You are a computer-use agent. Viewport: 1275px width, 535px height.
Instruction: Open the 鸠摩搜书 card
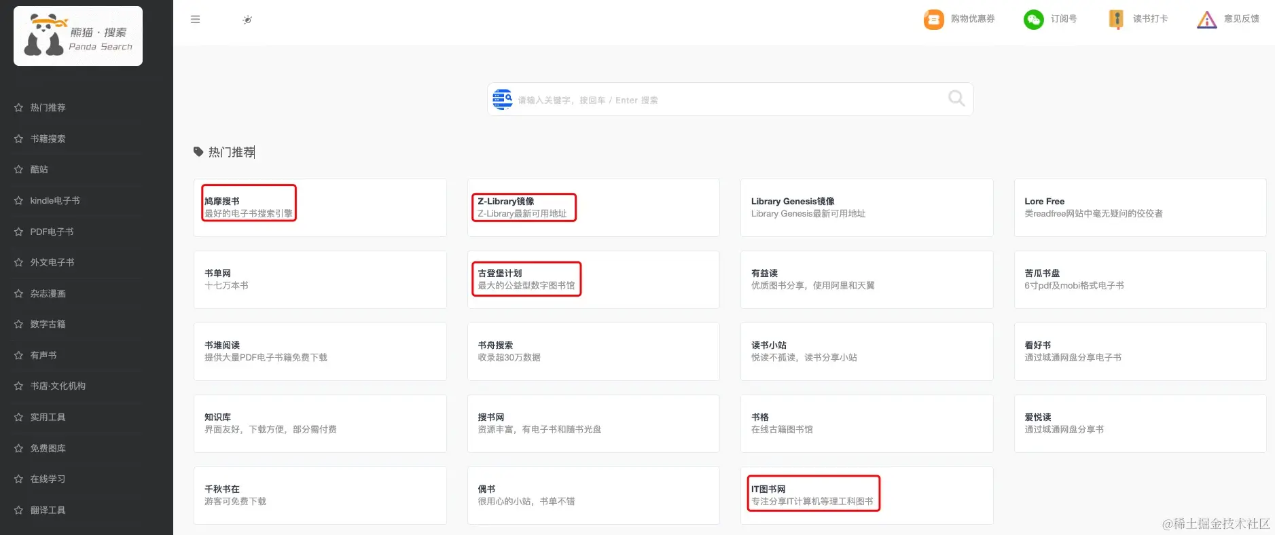point(320,208)
